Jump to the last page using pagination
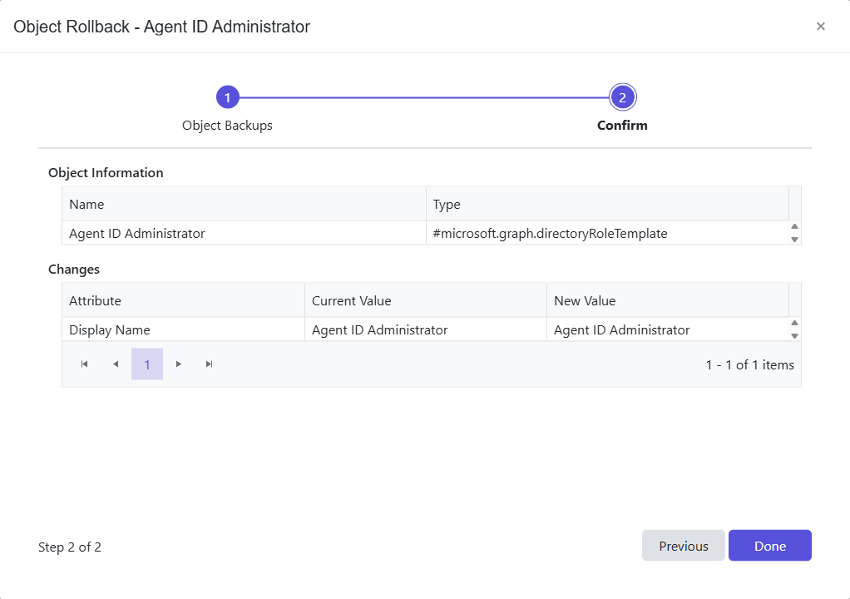The height and width of the screenshot is (599, 850). (209, 364)
